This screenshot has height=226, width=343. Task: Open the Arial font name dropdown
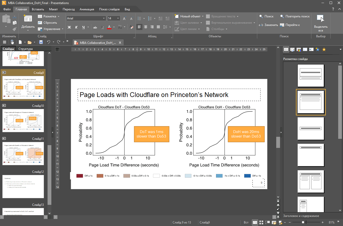pos(104,18)
